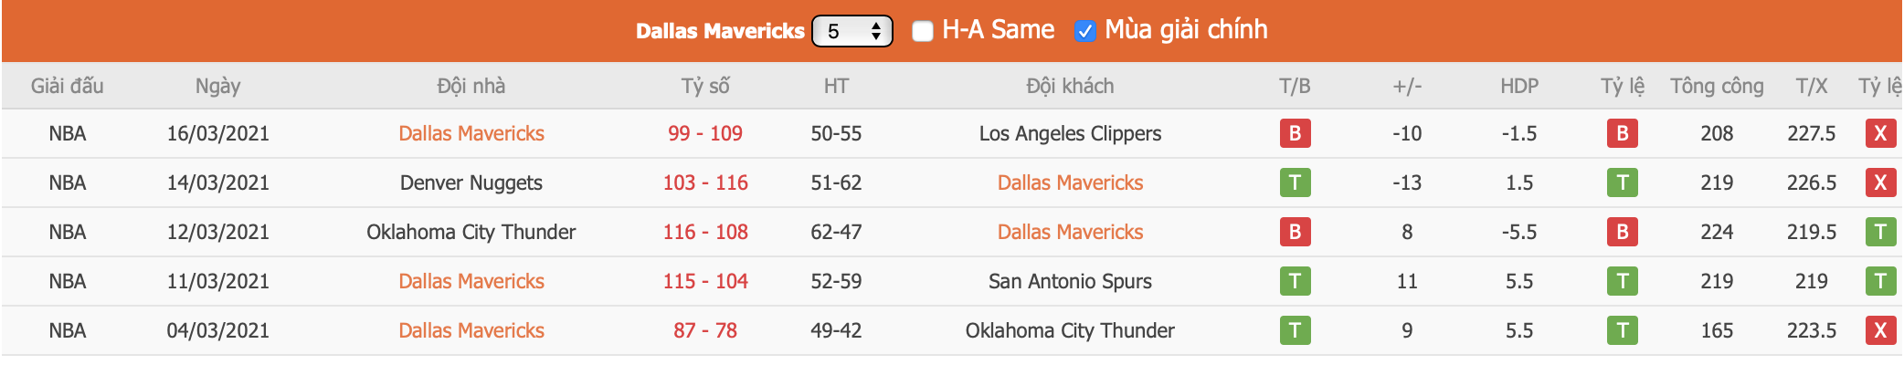
Task: Enable the H-A Same checkbox
Action: [923, 31]
